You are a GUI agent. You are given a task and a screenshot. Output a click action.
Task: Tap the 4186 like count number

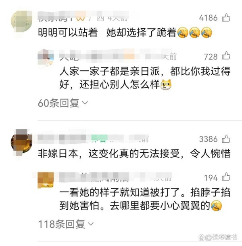(x=209, y=18)
